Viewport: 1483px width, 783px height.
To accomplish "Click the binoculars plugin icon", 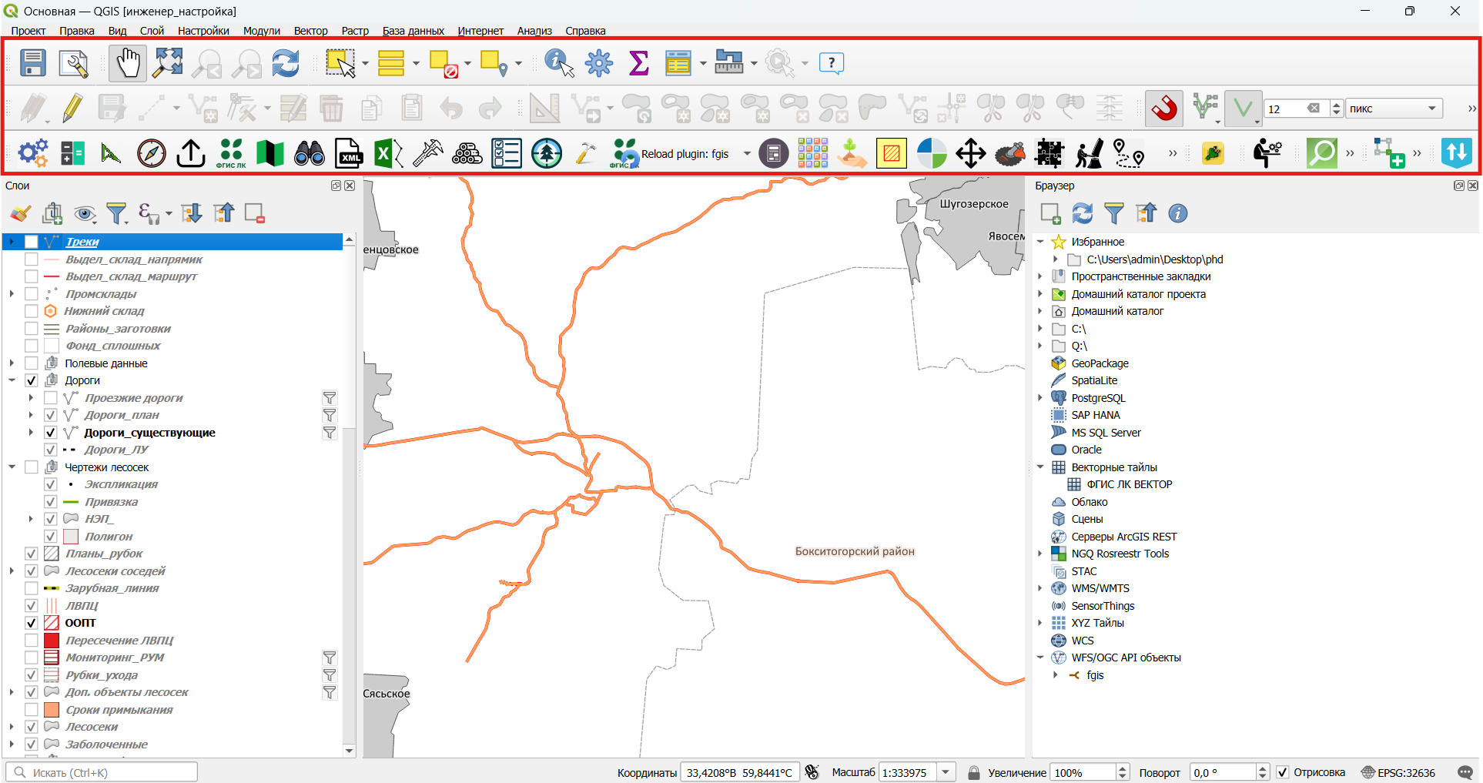I will (310, 153).
